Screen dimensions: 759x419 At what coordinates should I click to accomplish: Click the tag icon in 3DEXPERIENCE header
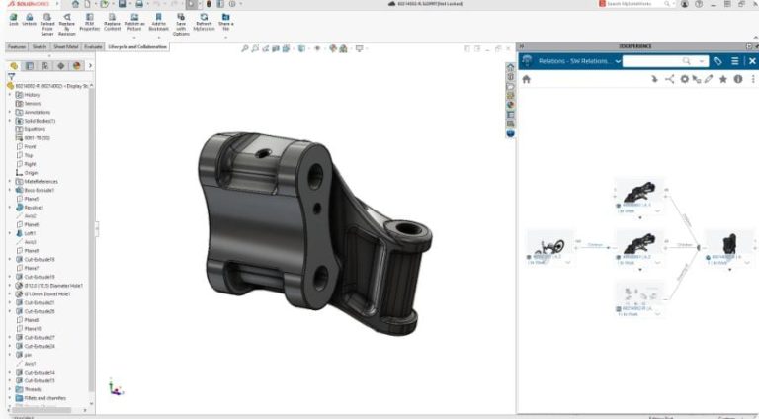[x=717, y=61]
